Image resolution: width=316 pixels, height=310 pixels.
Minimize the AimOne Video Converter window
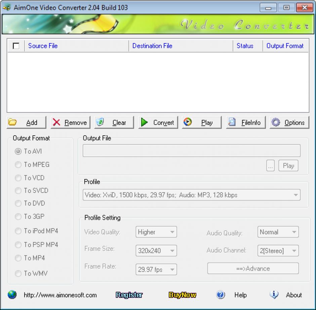tap(268, 8)
